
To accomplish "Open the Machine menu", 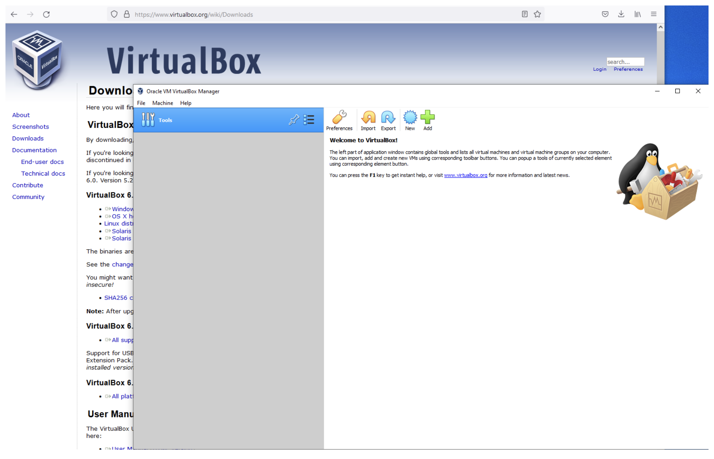I will click(x=162, y=103).
